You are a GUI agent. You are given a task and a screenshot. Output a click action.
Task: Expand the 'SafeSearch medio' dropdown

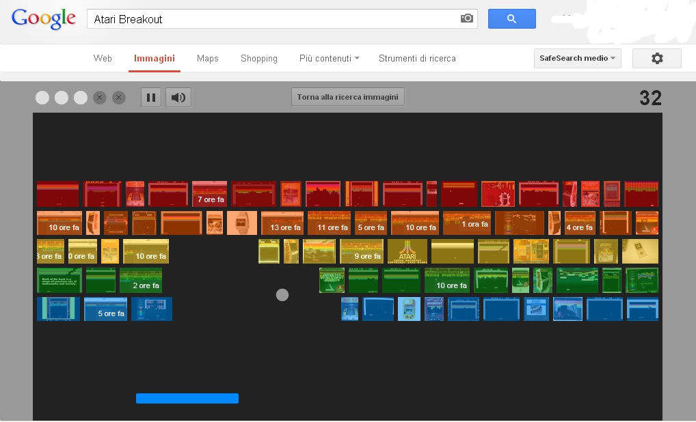[578, 58]
